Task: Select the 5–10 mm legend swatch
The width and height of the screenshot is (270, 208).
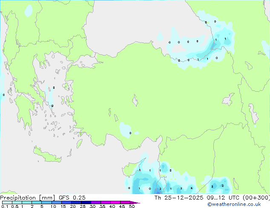Action: (46, 202)
